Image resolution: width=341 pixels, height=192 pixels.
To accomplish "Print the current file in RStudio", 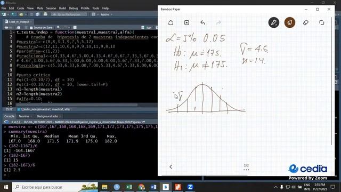I will [45, 14].
